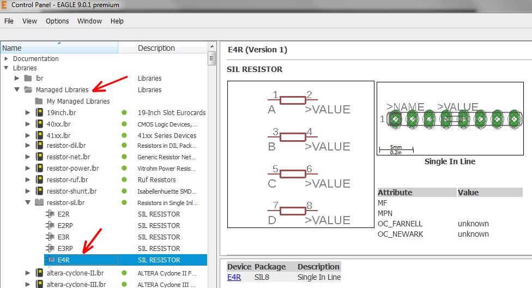Click the 'Isabellenhuette SMD...' description
532x288 pixels.
click(167, 191)
